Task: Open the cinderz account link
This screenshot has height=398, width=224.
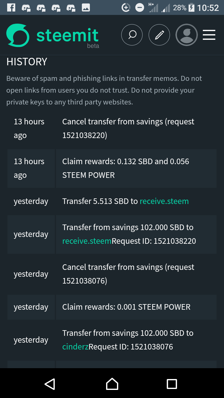Action: click(x=75, y=347)
